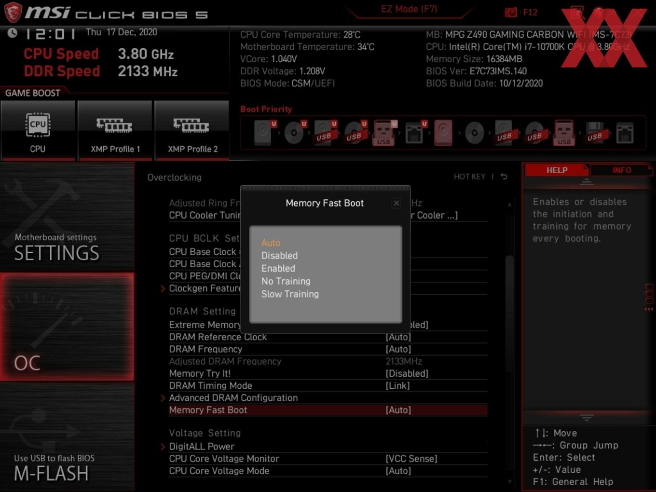
Task: Select the Memory Try It! row label
Action: coord(200,373)
